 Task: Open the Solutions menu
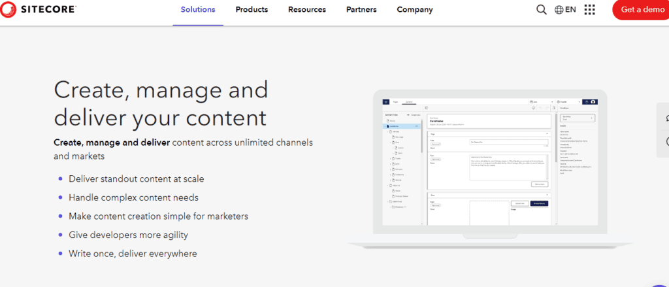point(198,10)
